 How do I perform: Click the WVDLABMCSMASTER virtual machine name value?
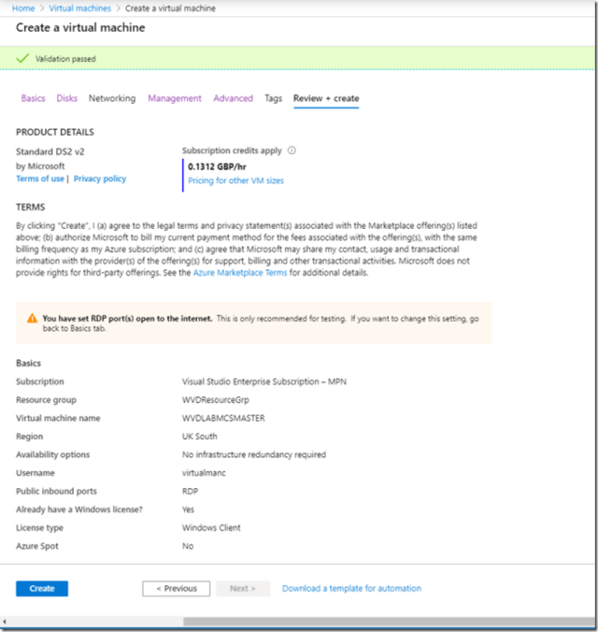point(223,418)
